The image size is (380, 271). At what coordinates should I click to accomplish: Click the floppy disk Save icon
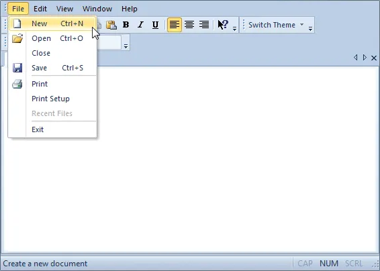click(x=17, y=68)
